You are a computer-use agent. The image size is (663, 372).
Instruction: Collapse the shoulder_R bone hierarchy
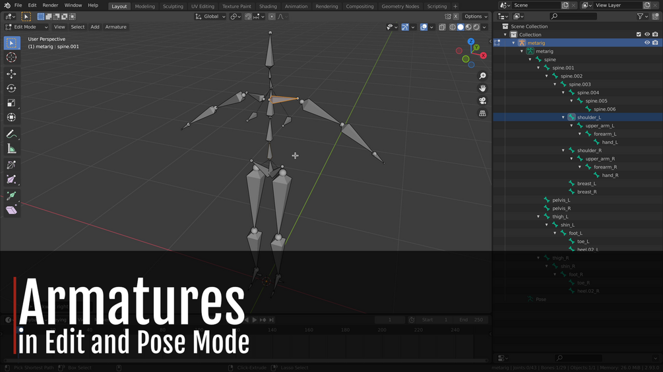563,151
